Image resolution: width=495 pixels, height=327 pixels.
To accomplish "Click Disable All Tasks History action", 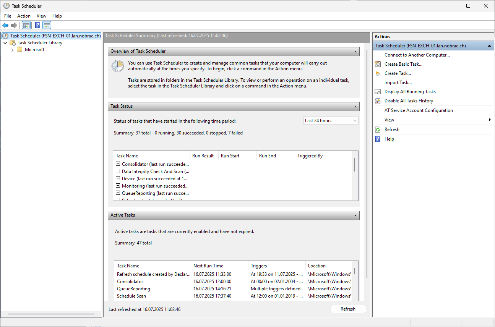I will tap(409, 101).
